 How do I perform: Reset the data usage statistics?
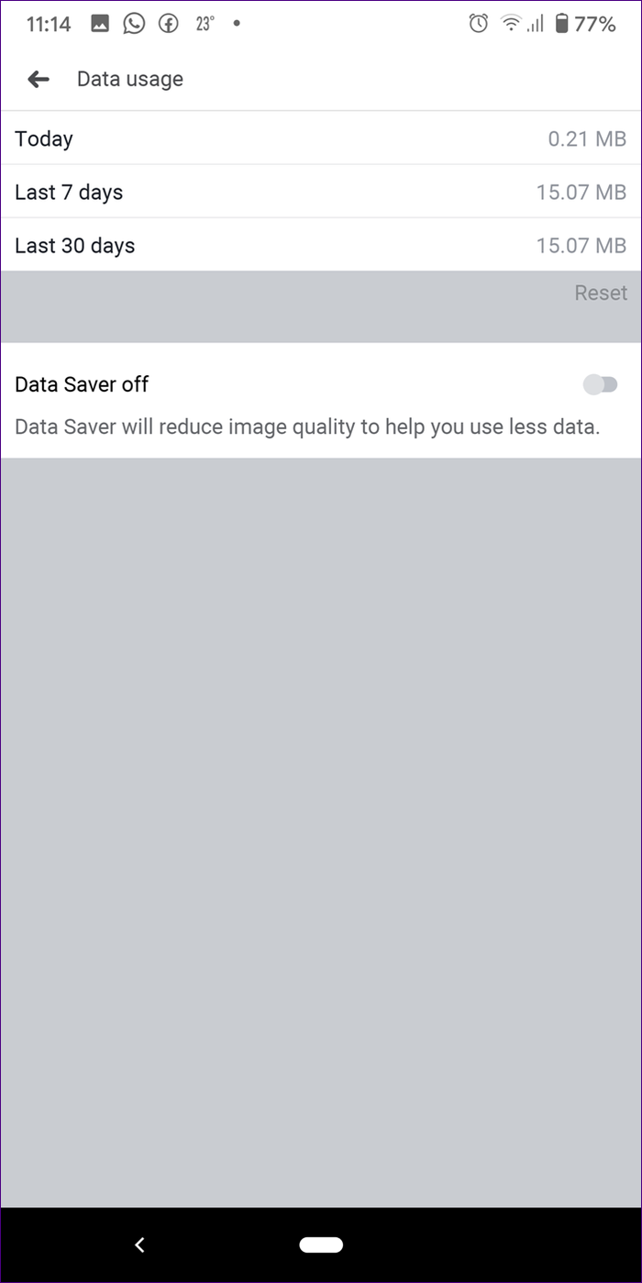(x=601, y=293)
